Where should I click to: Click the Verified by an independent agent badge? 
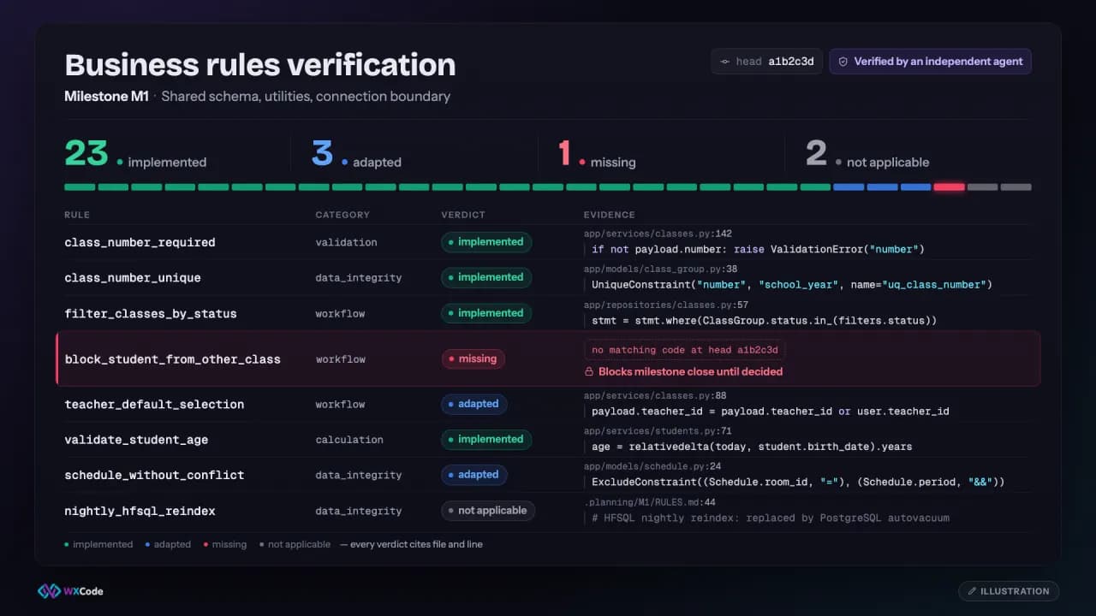point(930,62)
